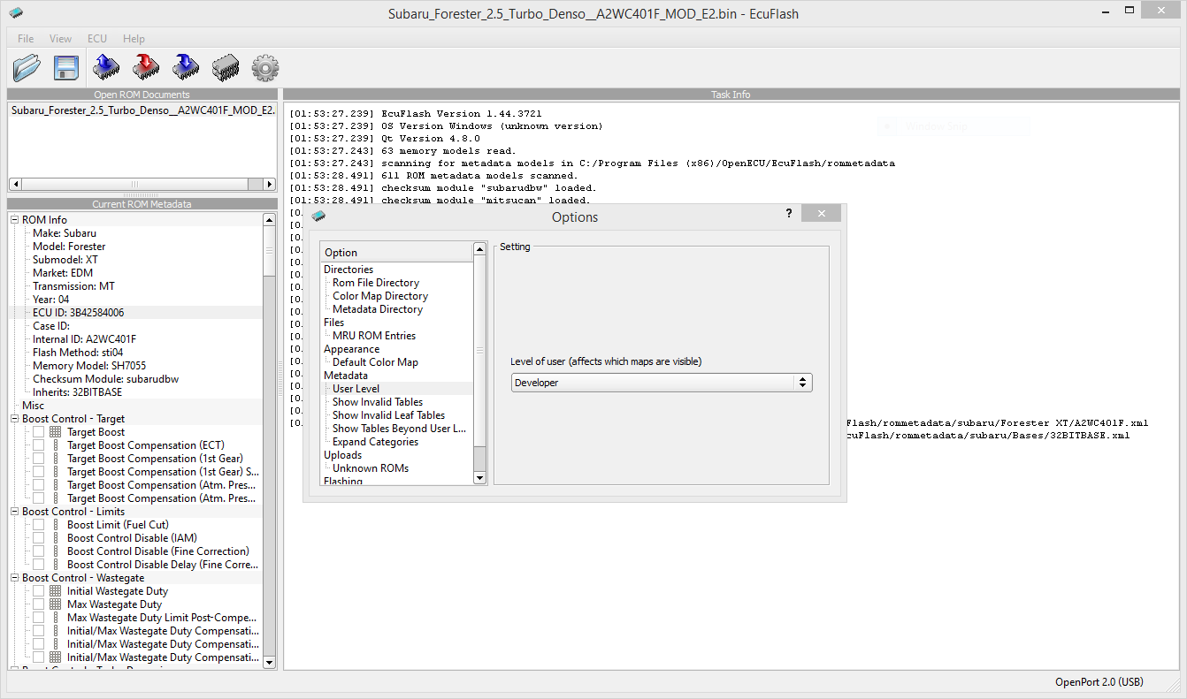1187x699 pixels.
Task: Tick the Target Boost checkbox
Action: coord(39,432)
